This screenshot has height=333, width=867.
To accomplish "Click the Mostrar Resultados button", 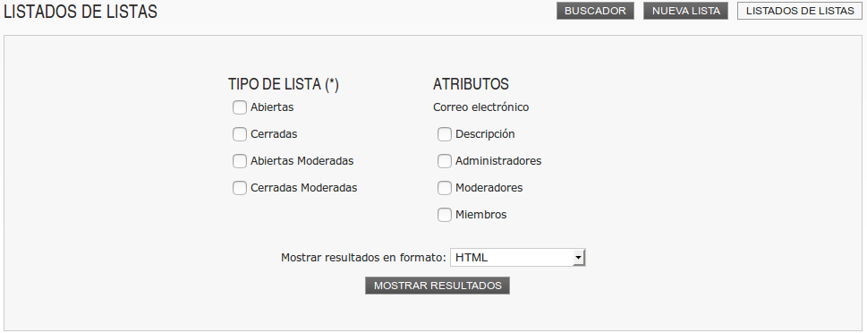I will coord(438,286).
